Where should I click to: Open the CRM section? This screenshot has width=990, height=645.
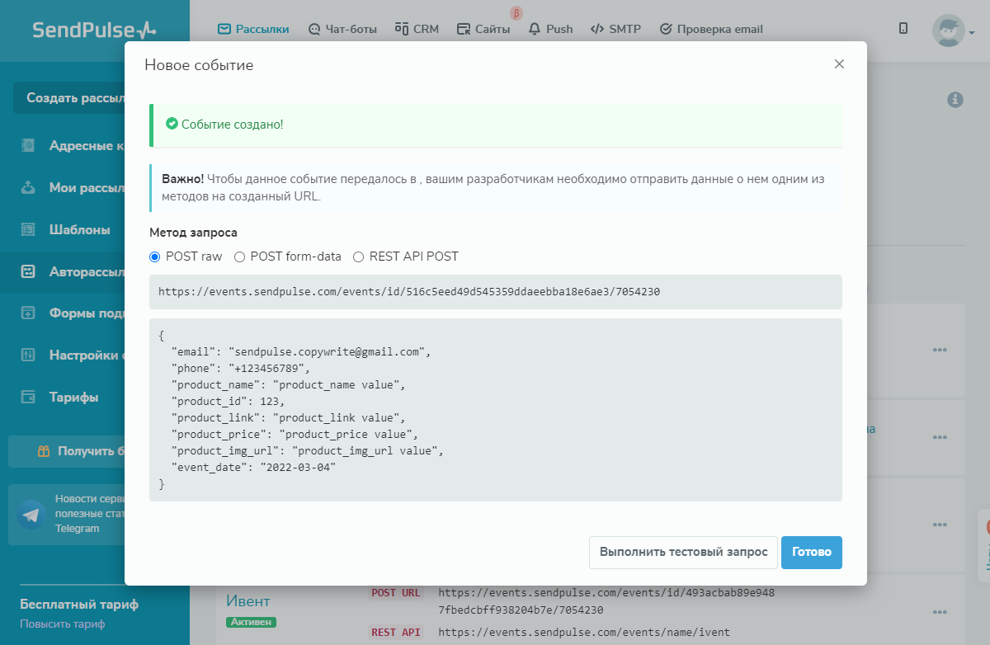[417, 29]
